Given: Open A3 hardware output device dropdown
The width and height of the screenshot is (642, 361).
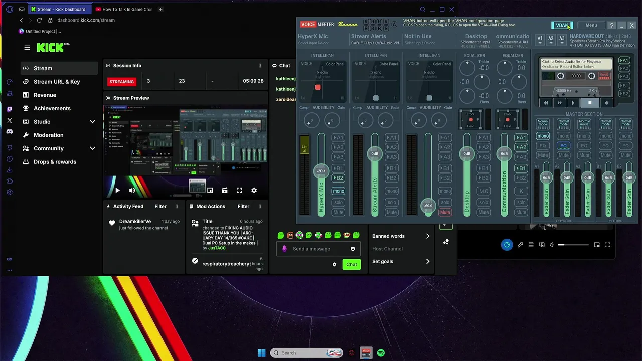Looking at the screenshot, I should (x=562, y=40).
